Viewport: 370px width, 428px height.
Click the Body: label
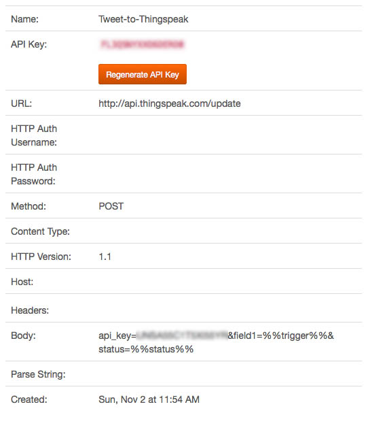coord(23,335)
